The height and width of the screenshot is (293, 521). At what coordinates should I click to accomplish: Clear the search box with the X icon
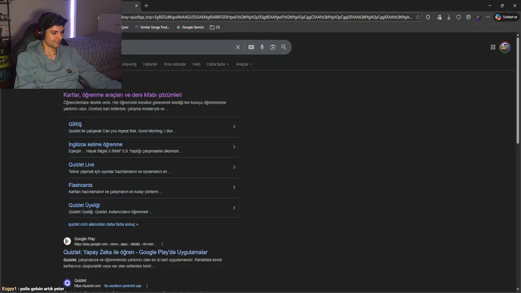238,47
